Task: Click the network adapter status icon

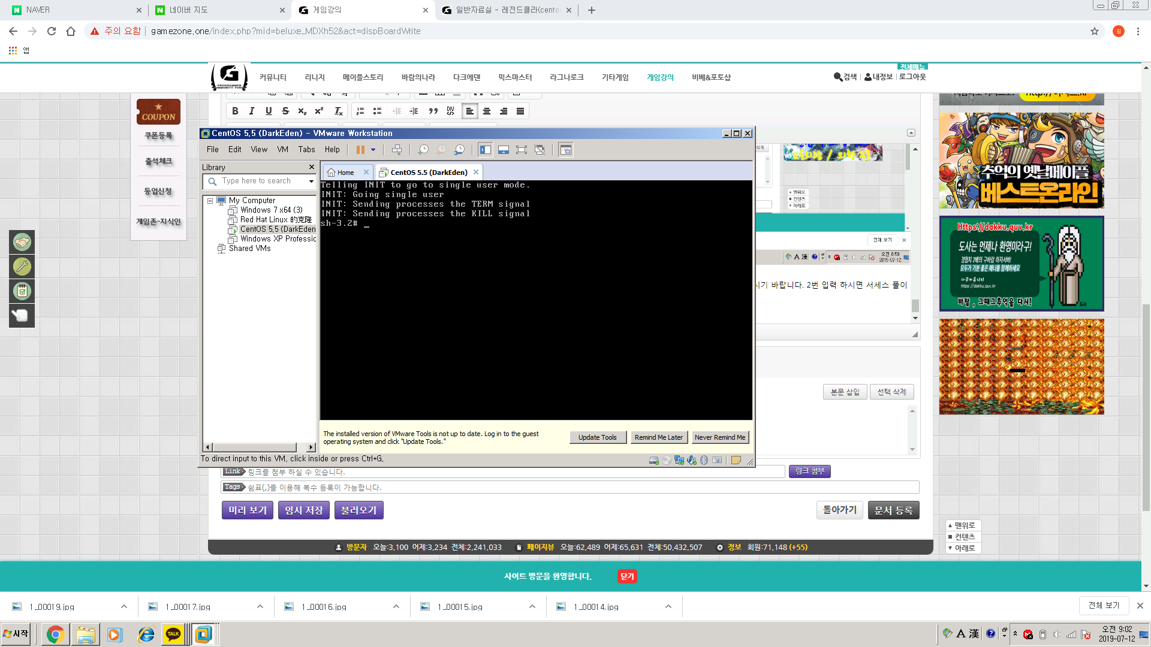Action: (x=679, y=460)
